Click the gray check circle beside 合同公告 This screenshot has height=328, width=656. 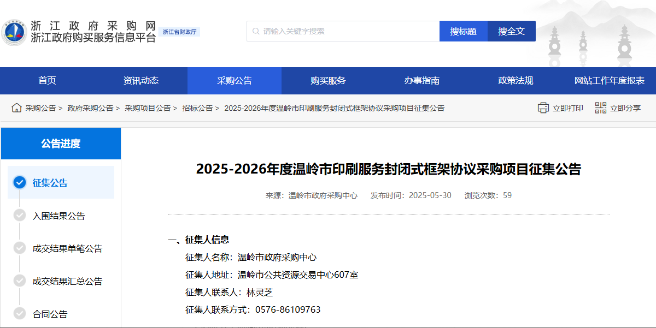tap(20, 314)
